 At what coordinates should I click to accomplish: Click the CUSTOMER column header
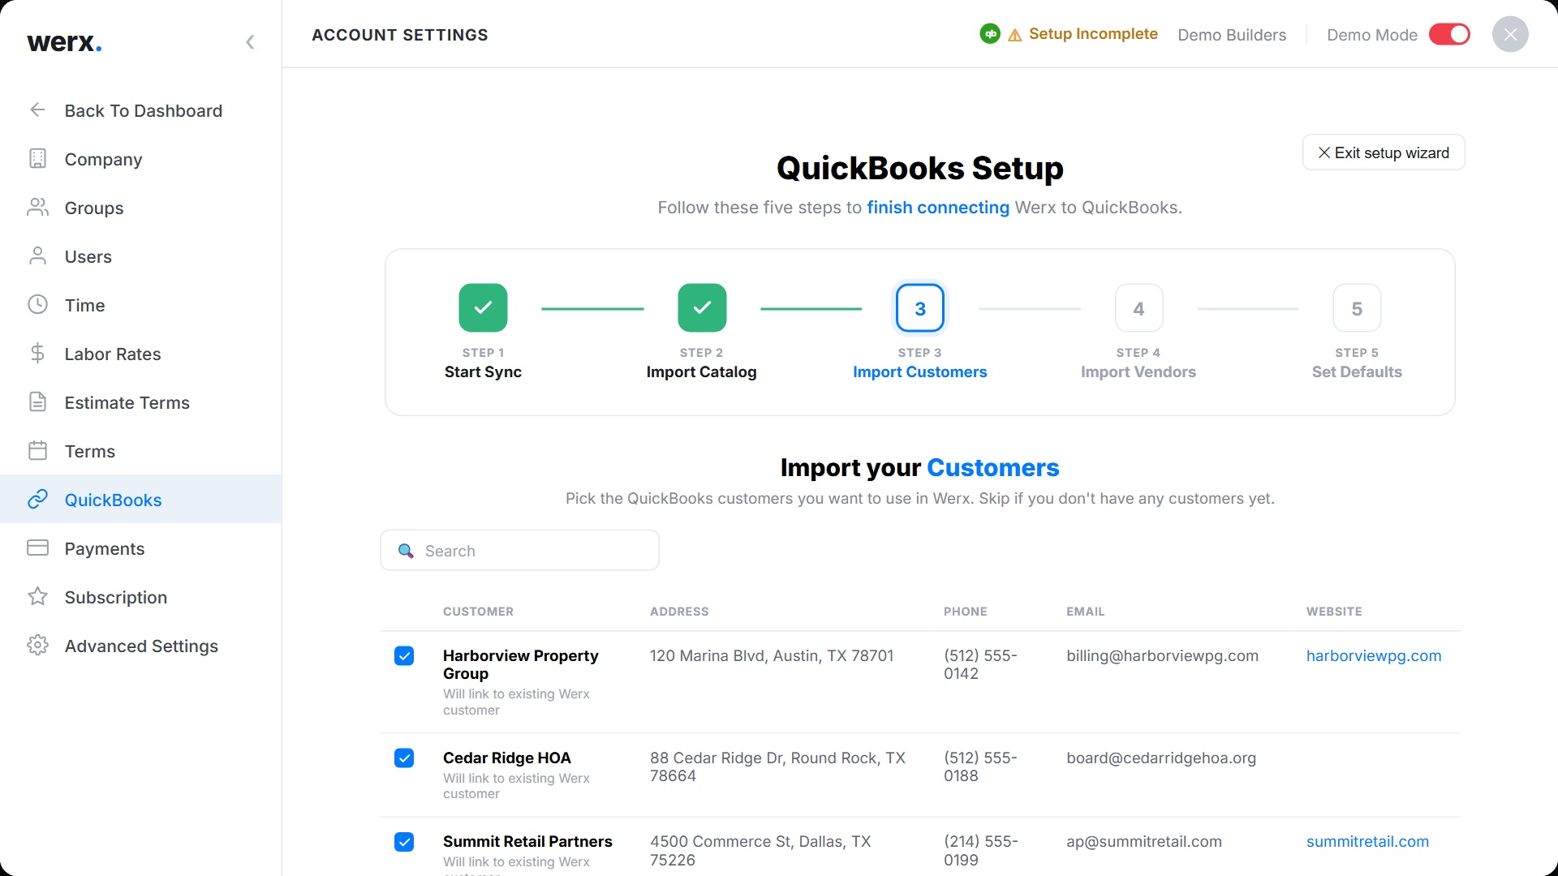(478, 612)
